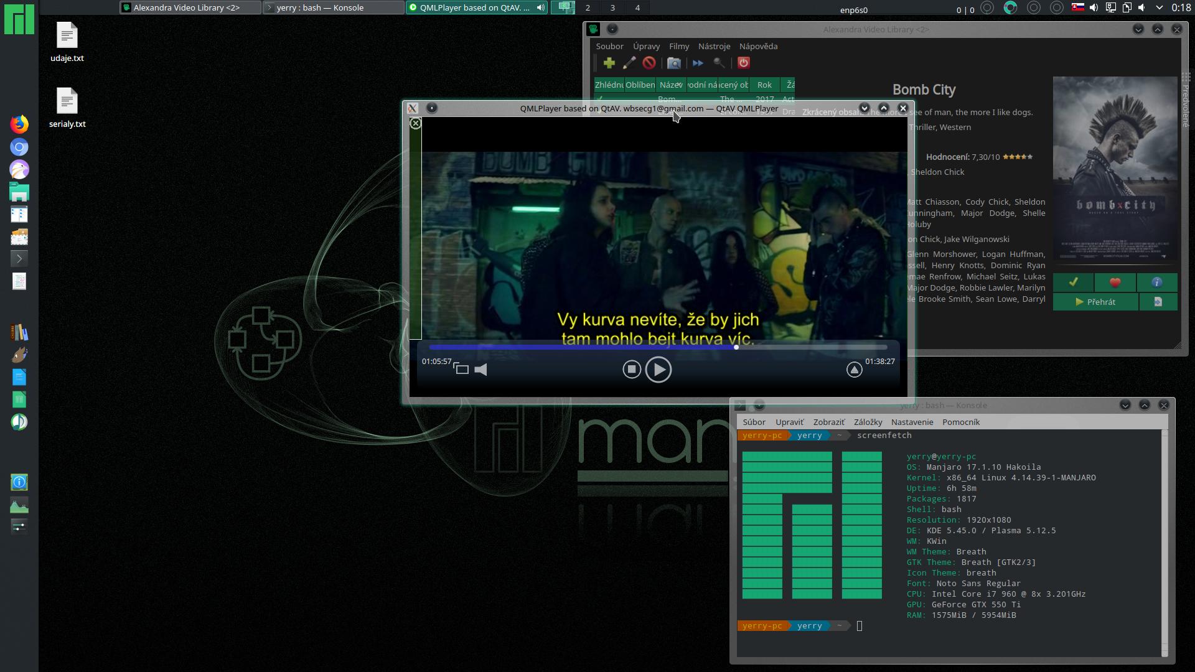The image size is (1195, 672).
Task: Launch Firefox from the side panel
Action: point(19,124)
